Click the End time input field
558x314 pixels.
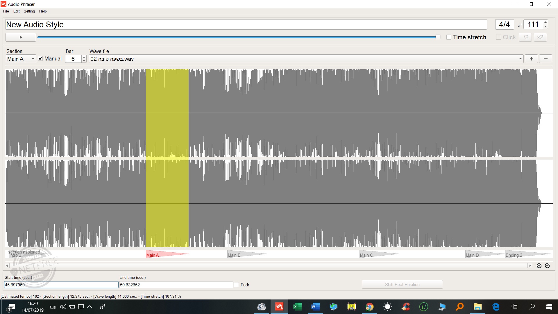176,285
